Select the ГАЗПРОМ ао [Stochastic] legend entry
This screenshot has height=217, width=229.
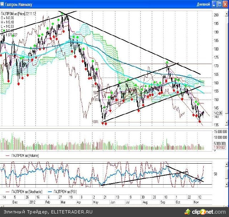click(25, 192)
